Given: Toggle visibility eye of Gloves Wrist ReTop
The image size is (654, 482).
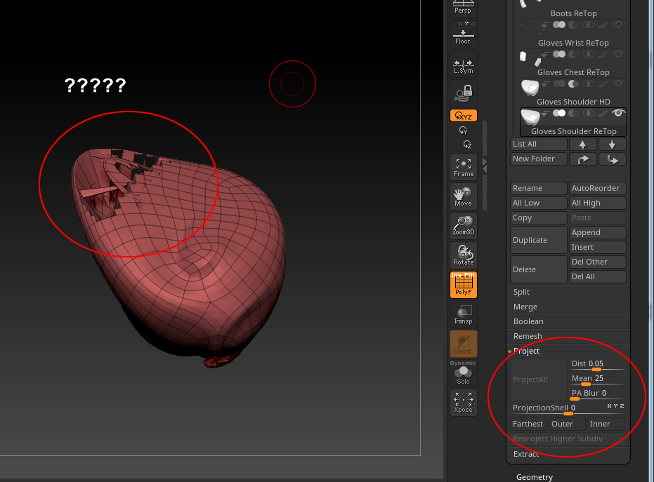Looking at the screenshot, I should (618, 24).
